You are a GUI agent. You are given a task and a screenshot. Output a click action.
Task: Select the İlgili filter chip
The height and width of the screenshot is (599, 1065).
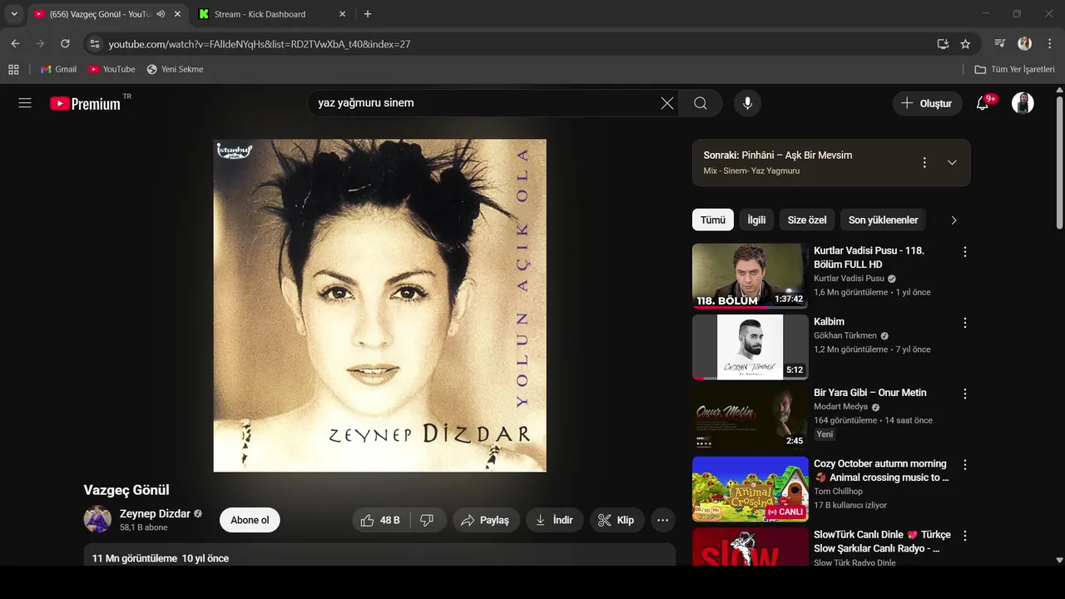pyautogui.click(x=756, y=220)
